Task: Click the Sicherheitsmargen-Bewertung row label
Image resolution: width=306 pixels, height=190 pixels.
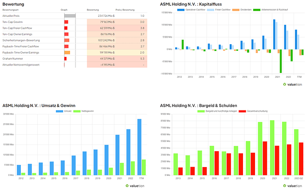Action: [x=21, y=40]
